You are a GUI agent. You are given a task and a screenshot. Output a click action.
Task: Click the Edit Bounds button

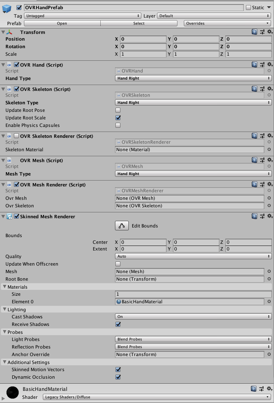click(122, 226)
